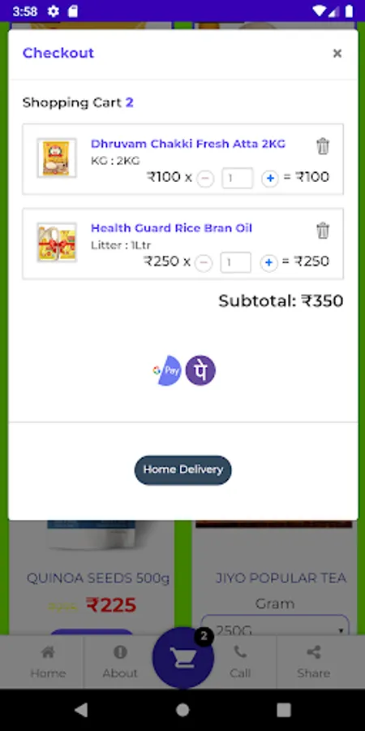The height and width of the screenshot is (731, 365).
Task: Expand the 250G gram dropdown
Action: pos(275,625)
